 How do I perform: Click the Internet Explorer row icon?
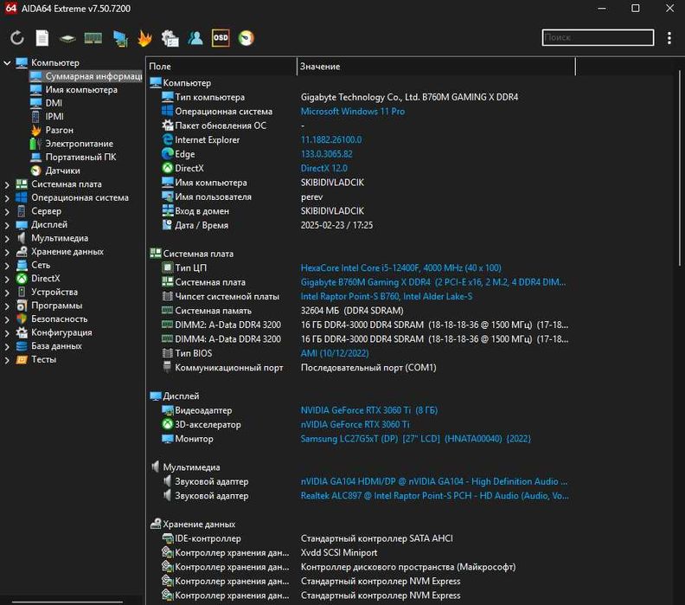pyautogui.click(x=167, y=140)
